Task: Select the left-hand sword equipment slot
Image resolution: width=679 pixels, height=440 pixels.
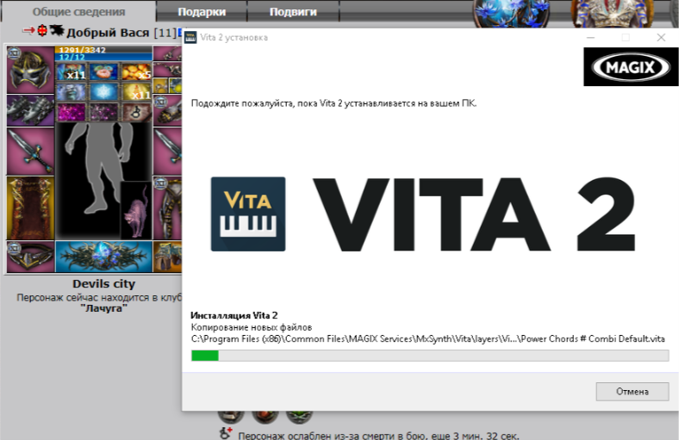Action: (30, 151)
